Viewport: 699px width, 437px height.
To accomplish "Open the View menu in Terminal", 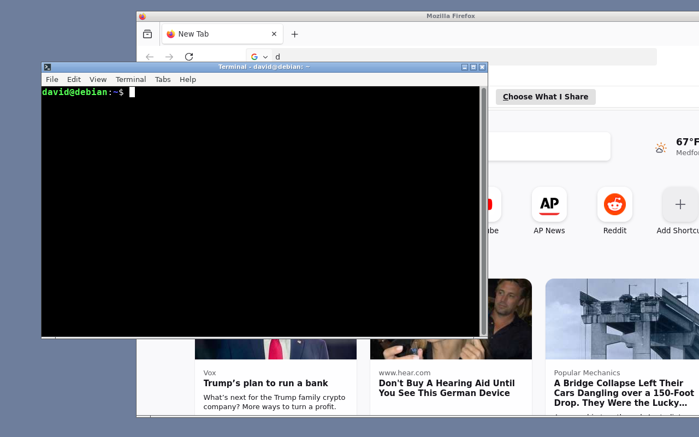I will (x=98, y=79).
